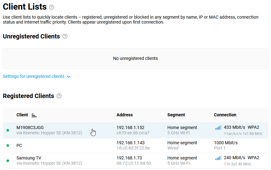Click IP address 192.168.1.143
Image resolution: width=271 pixels, height=170 pixels.
coord(131,143)
